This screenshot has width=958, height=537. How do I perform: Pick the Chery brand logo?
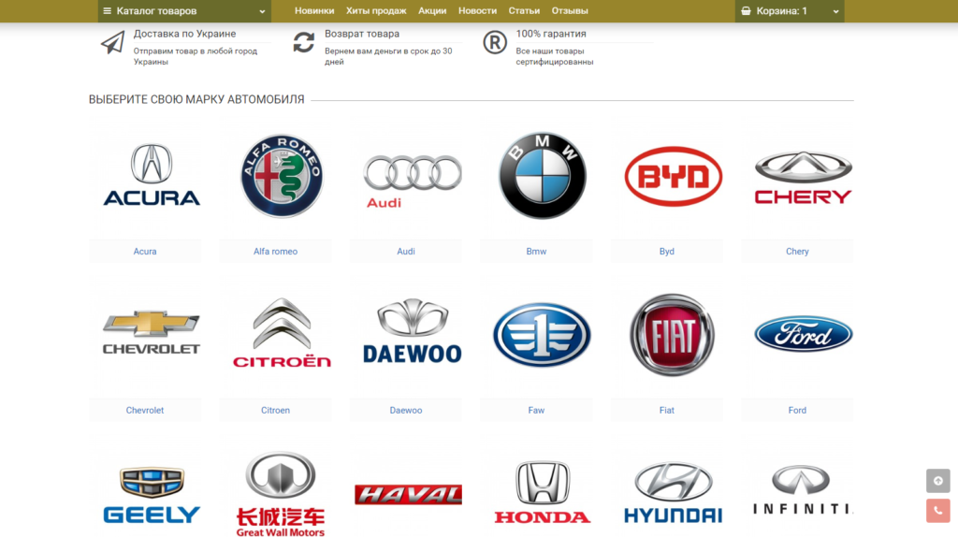pyautogui.click(x=804, y=177)
